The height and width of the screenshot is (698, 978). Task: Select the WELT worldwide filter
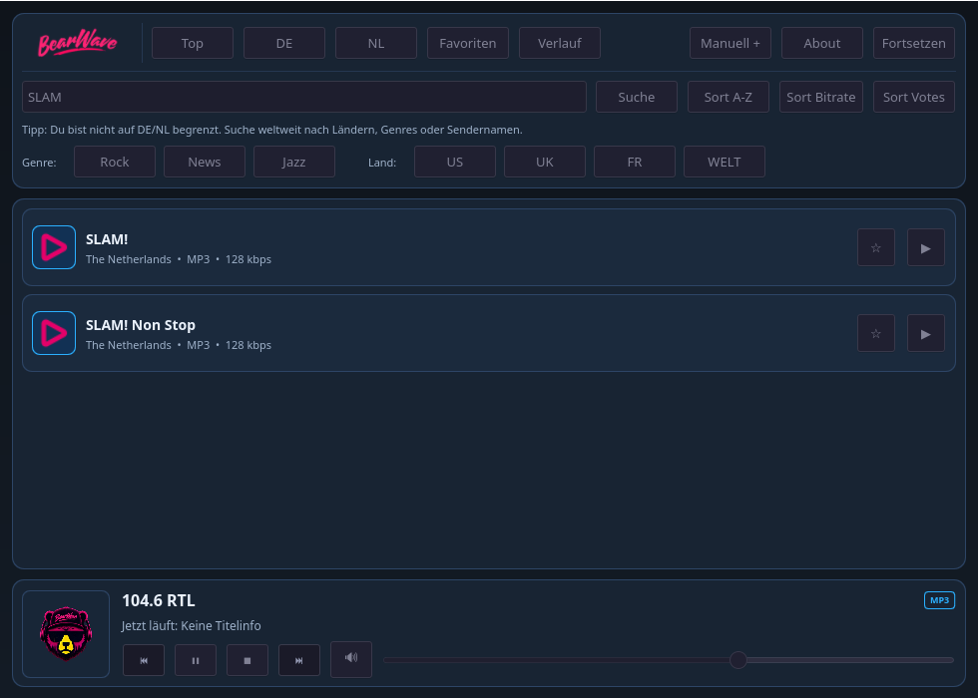point(725,162)
